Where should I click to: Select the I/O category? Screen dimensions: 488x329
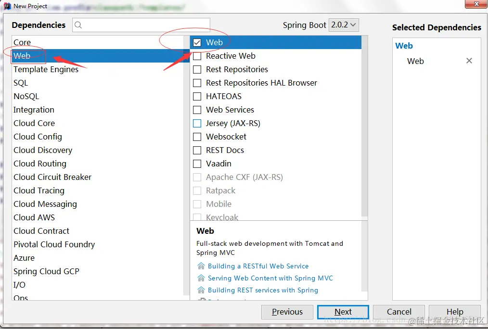tap(98, 285)
